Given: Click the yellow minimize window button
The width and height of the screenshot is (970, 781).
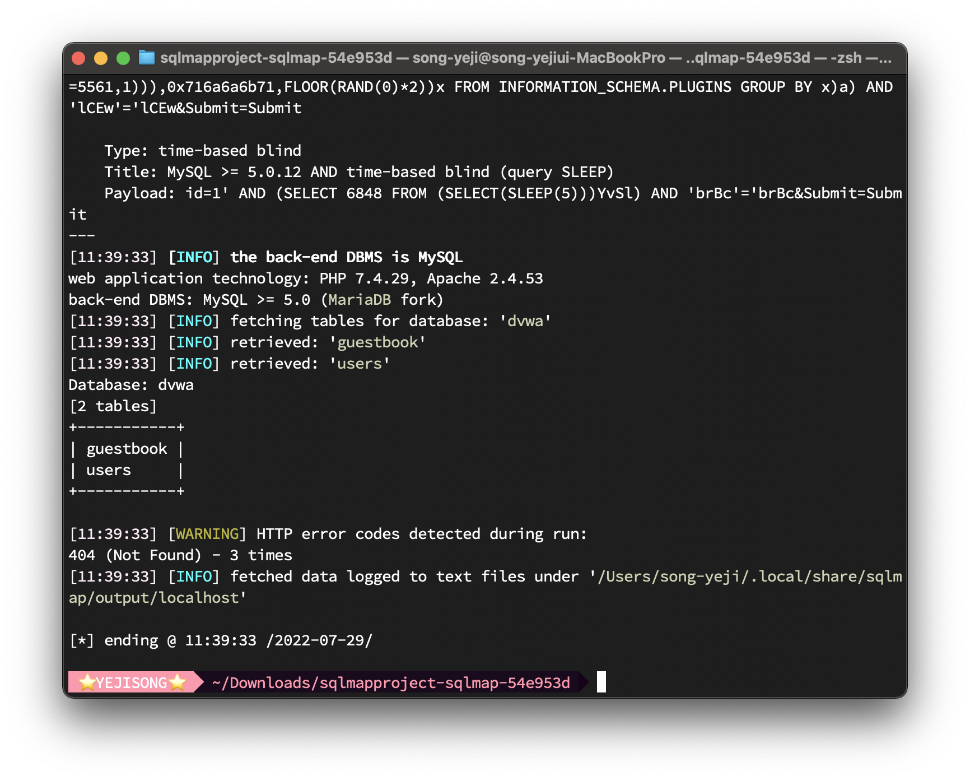Looking at the screenshot, I should 101,58.
